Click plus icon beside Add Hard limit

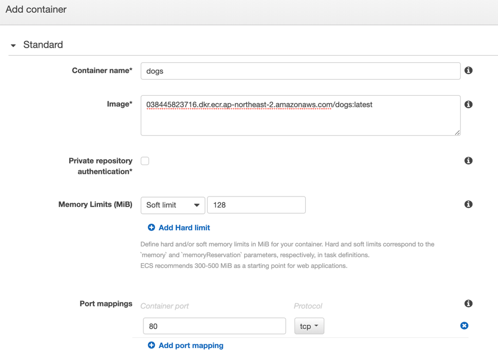tap(152, 227)
